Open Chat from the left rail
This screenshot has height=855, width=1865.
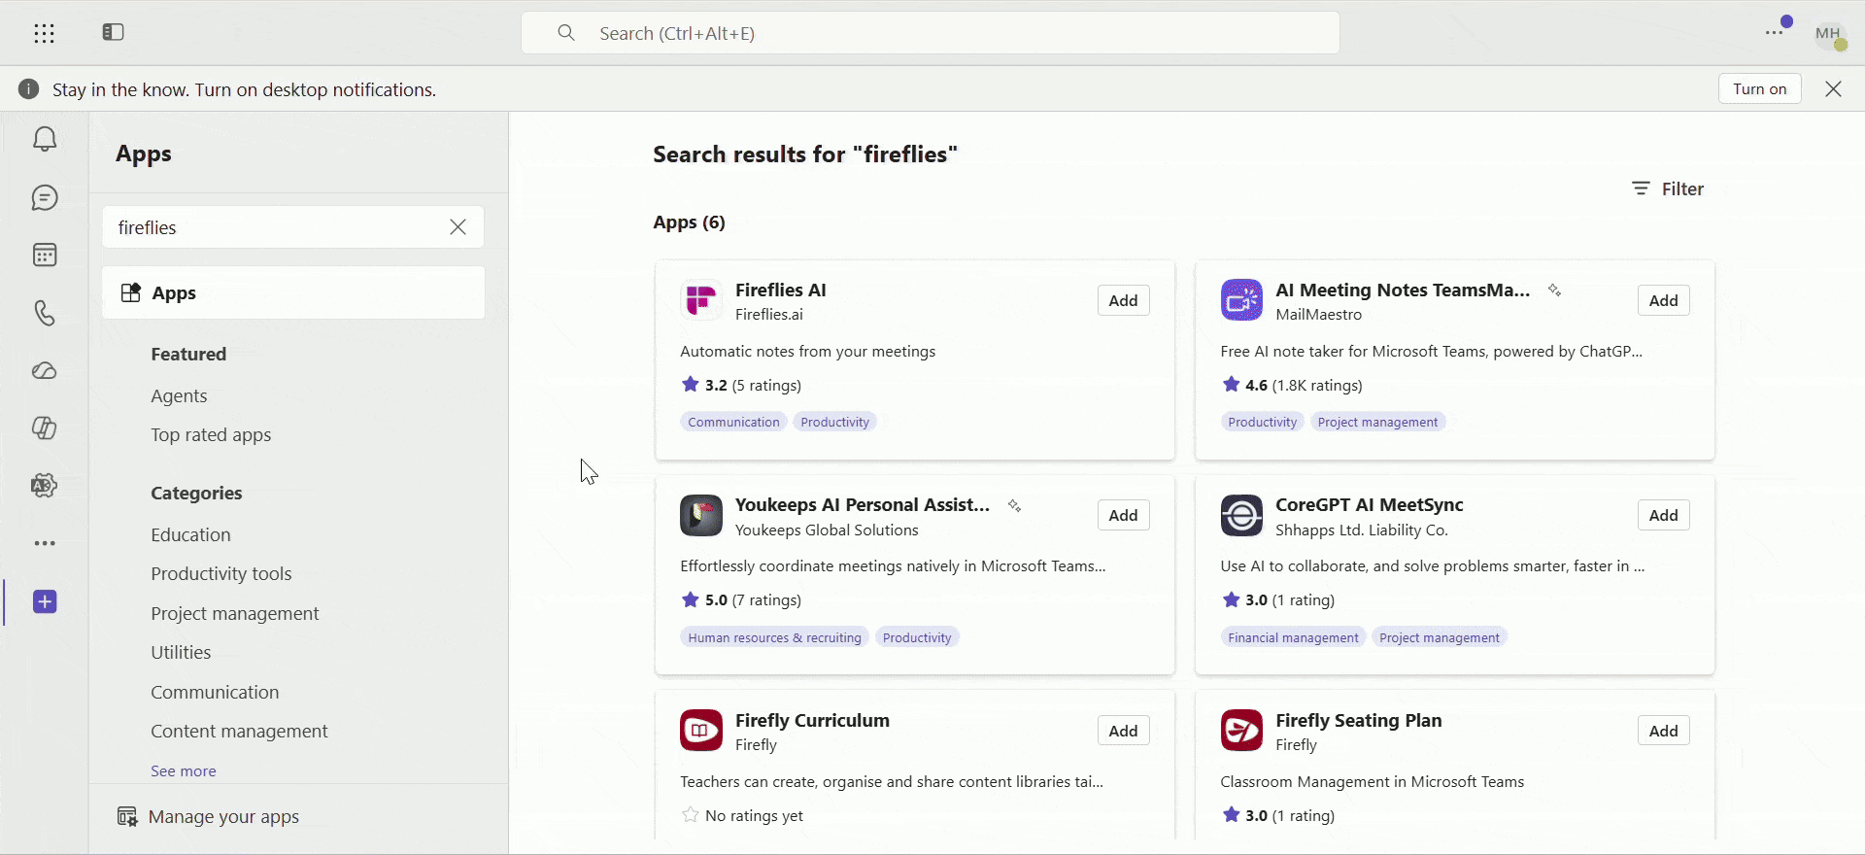(x=45, y=197)
